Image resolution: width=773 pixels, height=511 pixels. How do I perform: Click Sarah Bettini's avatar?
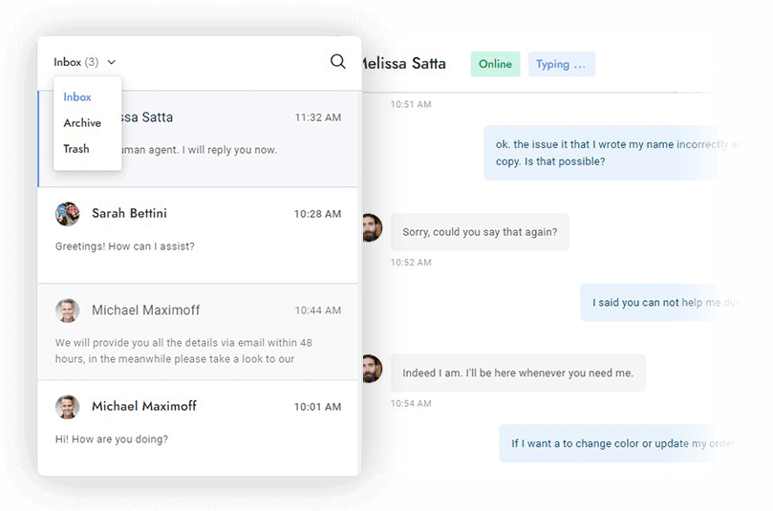point(68,214)
